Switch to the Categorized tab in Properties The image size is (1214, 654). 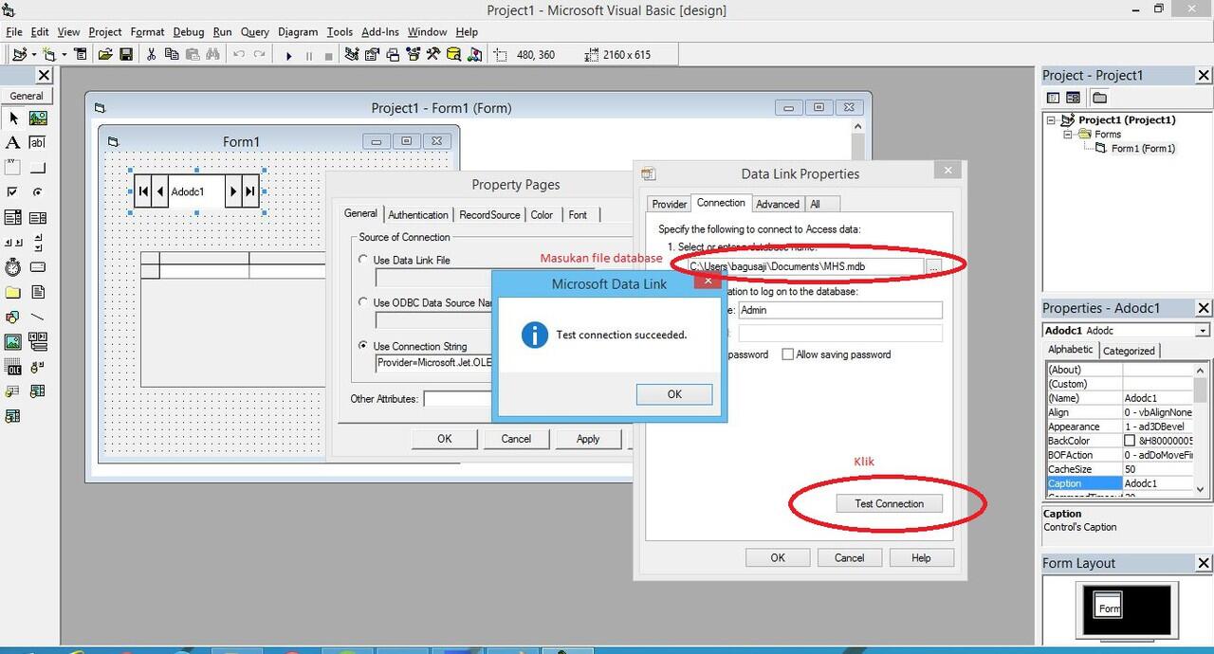tap(1129, 351)
